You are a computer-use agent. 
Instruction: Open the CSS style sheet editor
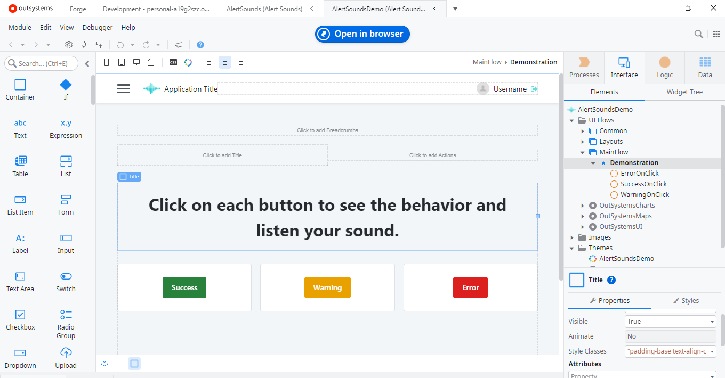click(x=173, y=62)
